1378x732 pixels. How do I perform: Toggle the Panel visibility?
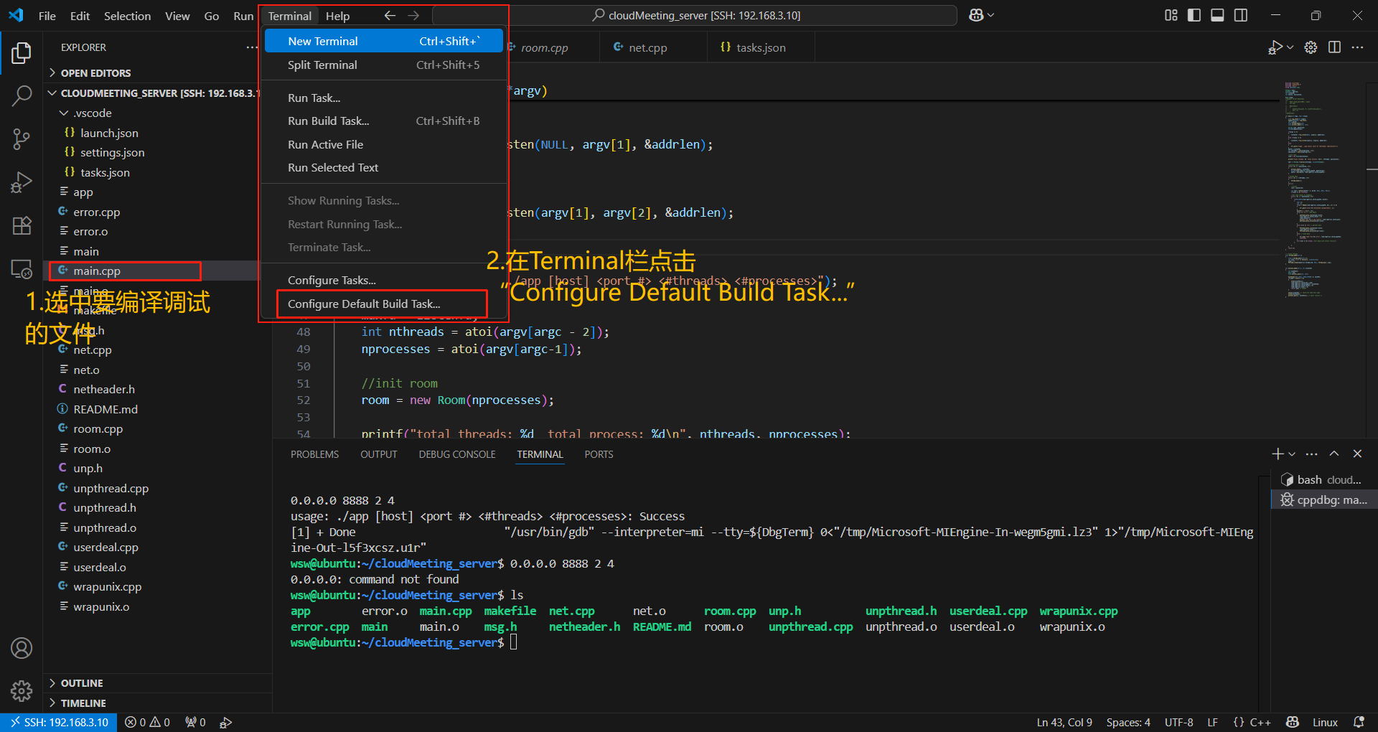click(1217, 14)
